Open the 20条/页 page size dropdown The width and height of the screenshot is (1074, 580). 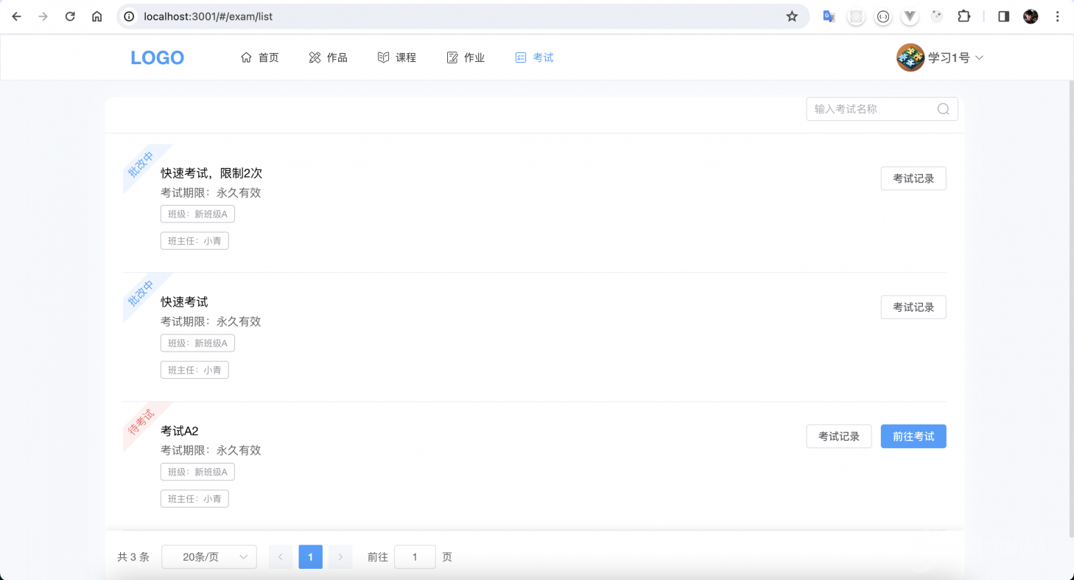click(208, 557)
